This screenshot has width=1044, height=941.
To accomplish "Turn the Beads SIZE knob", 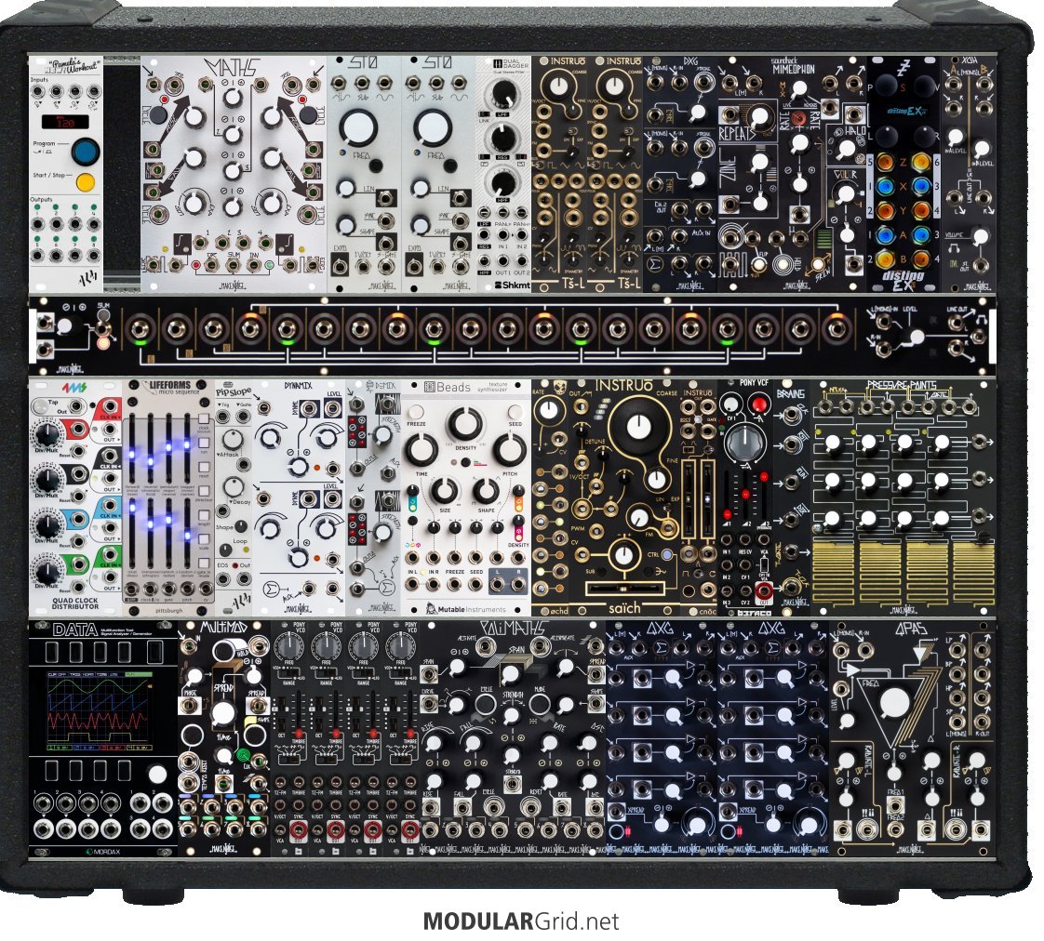I will tap(444, 491).
